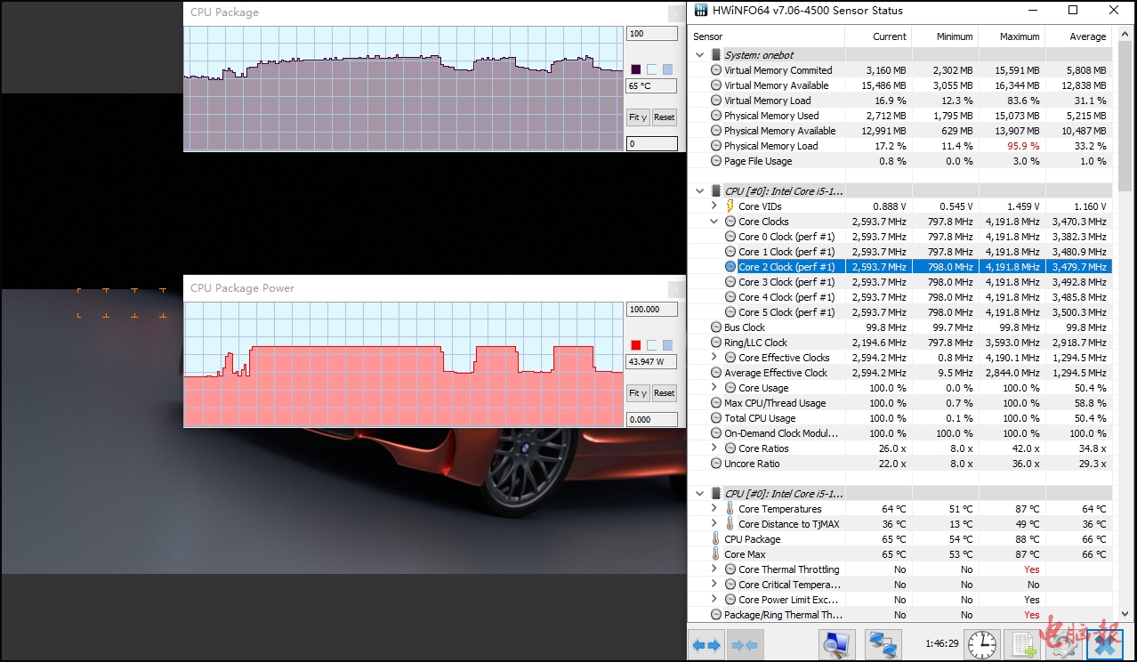This screenshot has width=1137, height=662.
Task: Select the Core 2 Clock (perf #1) row
Action: [x=786, y=267]
